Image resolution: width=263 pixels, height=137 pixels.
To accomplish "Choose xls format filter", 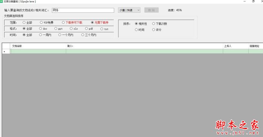I will (74, 29).
